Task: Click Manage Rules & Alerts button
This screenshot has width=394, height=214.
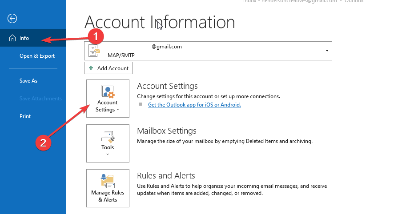Action: [x=108, y=188]
